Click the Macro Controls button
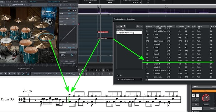The image size is (216, 112). click(38, 74)
